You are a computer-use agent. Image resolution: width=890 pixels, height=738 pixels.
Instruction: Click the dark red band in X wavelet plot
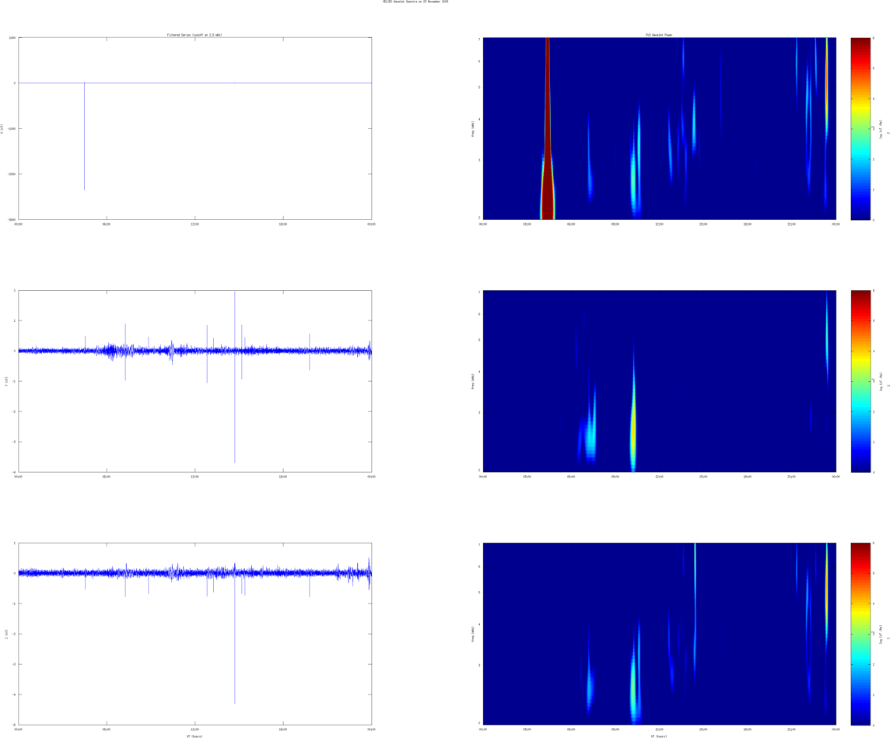tap(547, 128)
